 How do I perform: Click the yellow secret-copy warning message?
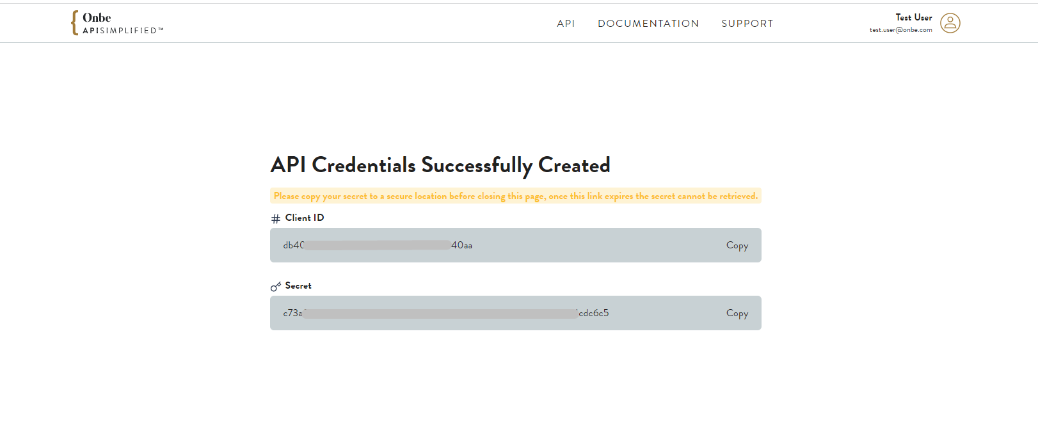pos(516,196)
